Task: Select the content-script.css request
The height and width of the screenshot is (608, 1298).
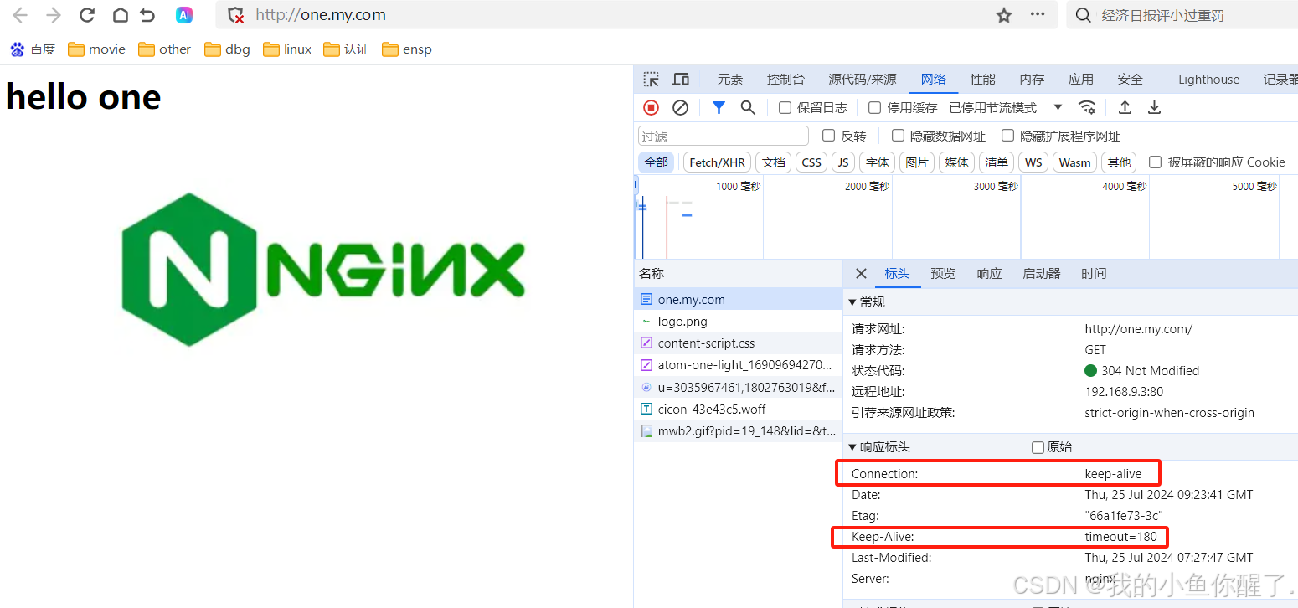Action: click(x=738, y=343)
